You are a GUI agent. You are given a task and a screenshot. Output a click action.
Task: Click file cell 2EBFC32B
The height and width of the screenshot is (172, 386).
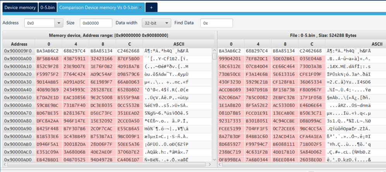pyautogui.click(x=285, y=98)
